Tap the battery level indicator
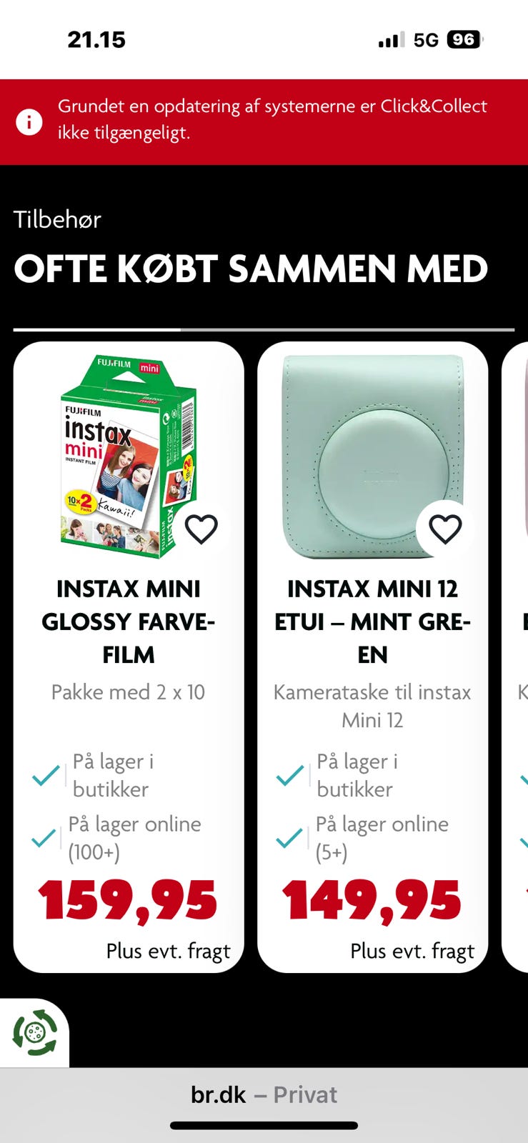528x1143 pixels. (x=464, y=39)
